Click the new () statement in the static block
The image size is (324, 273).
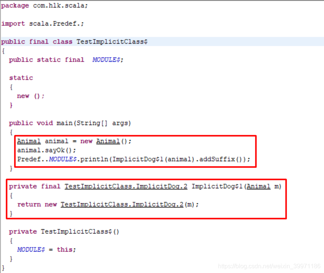tap(31, 96)
